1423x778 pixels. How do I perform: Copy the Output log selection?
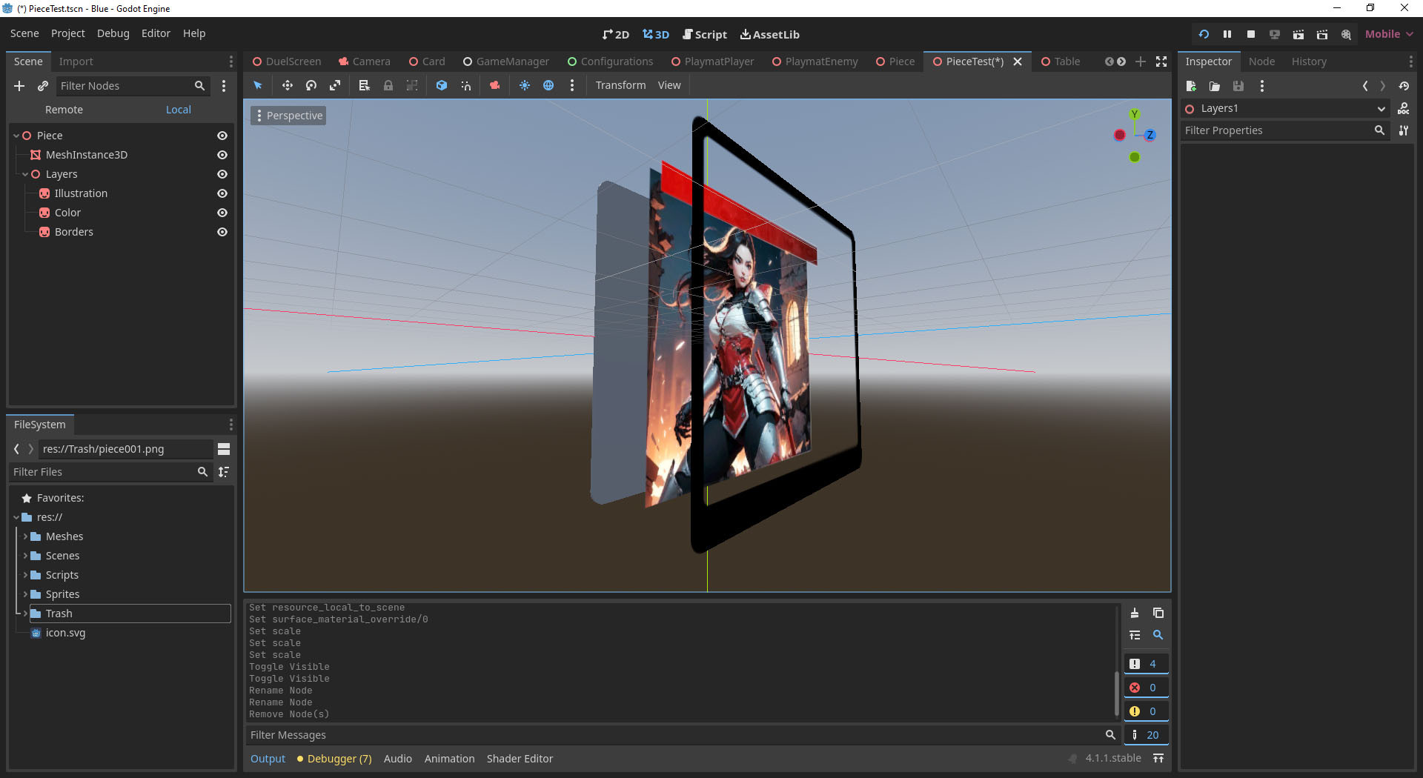(x=1158, y=613)
